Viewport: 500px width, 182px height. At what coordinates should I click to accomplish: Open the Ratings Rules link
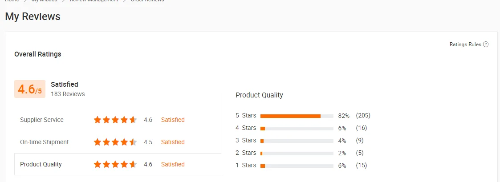click(x=465, y=44)
